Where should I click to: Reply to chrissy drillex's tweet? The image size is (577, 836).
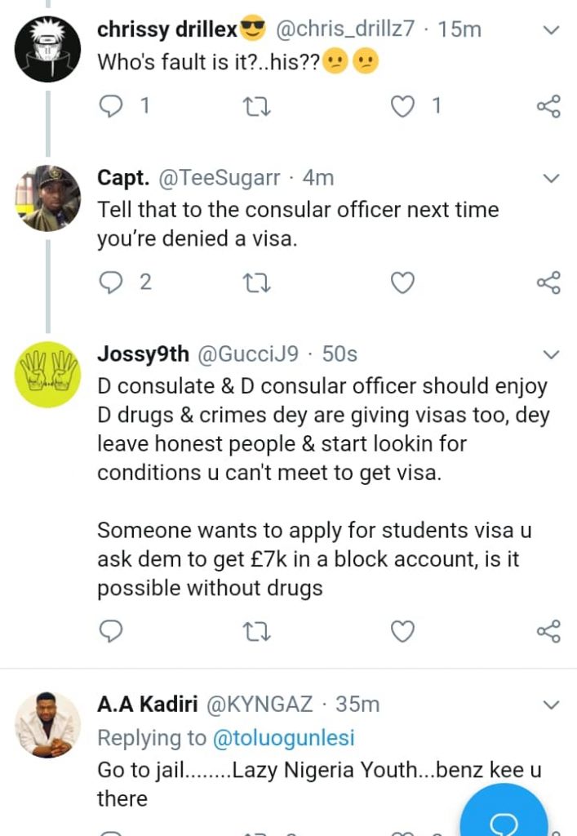(x=110, y=106)
